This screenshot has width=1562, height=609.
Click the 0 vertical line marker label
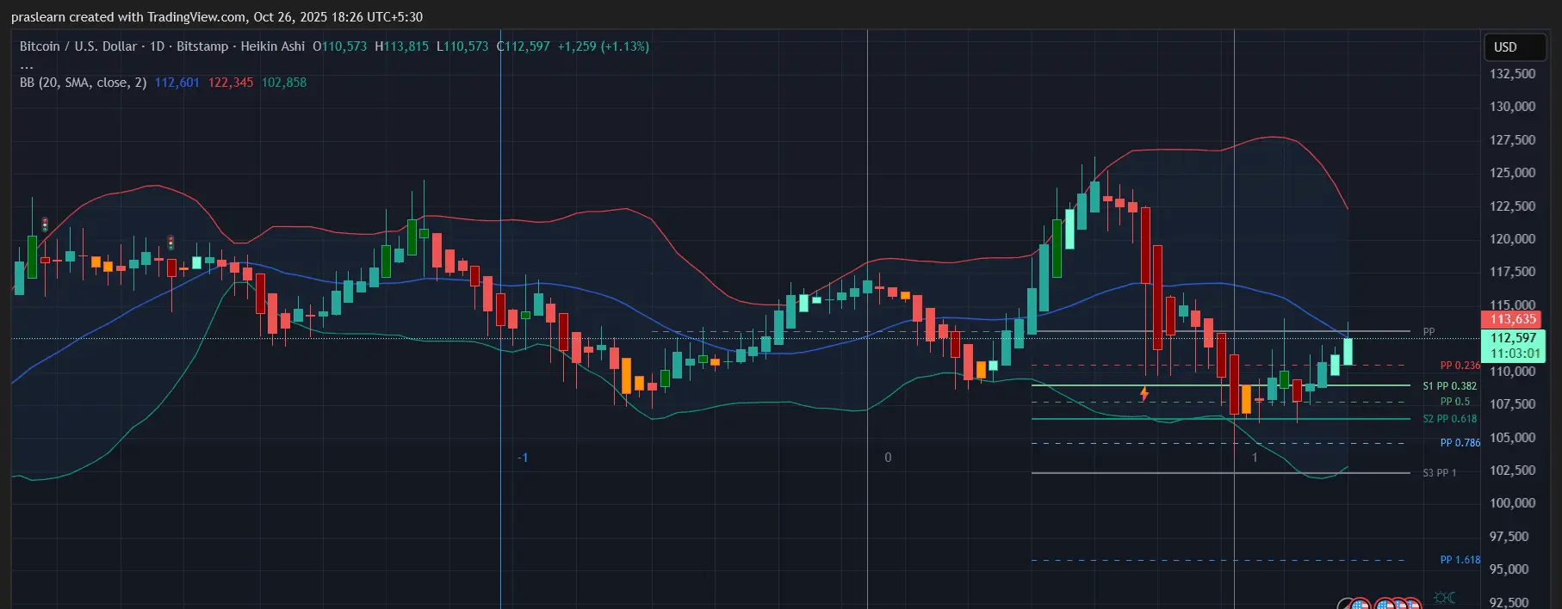click(888, 458)
